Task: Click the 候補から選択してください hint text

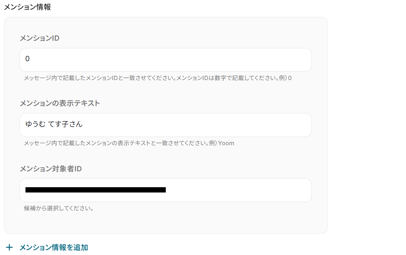Action: [59, 208]
